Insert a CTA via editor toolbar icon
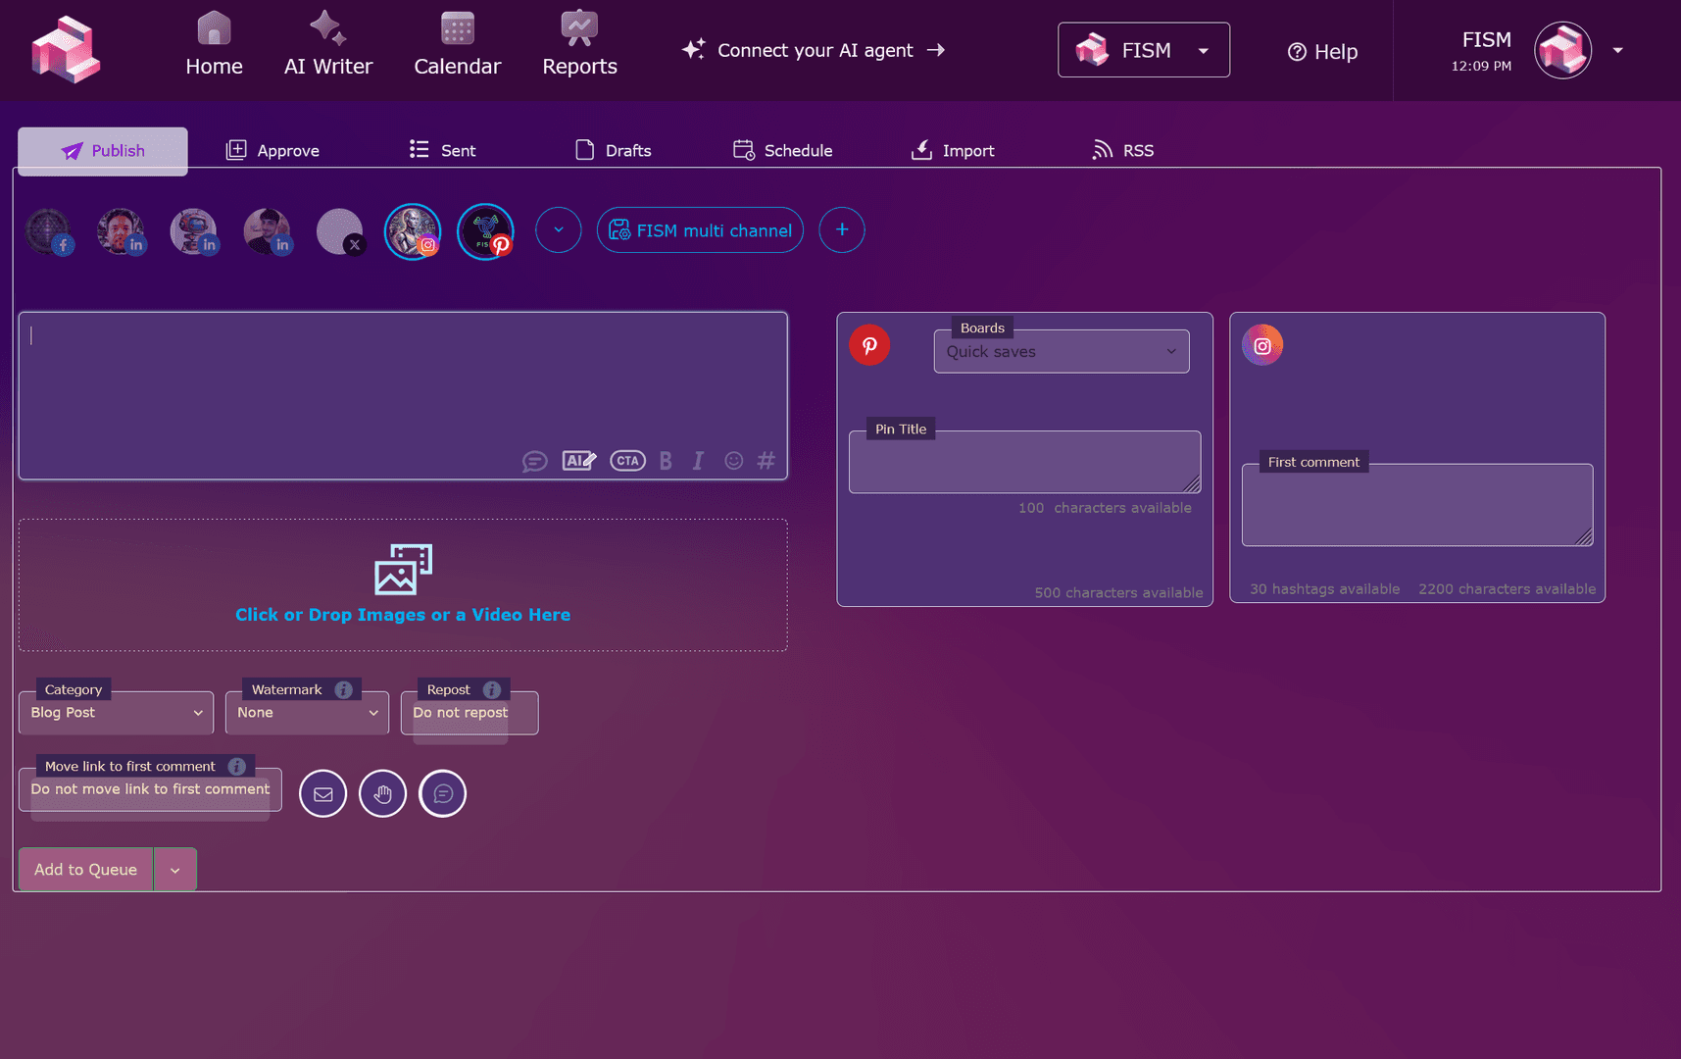 coord(627,460)
